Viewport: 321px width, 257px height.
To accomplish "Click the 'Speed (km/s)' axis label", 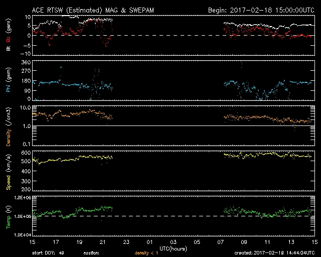I will tap(9, 172).
